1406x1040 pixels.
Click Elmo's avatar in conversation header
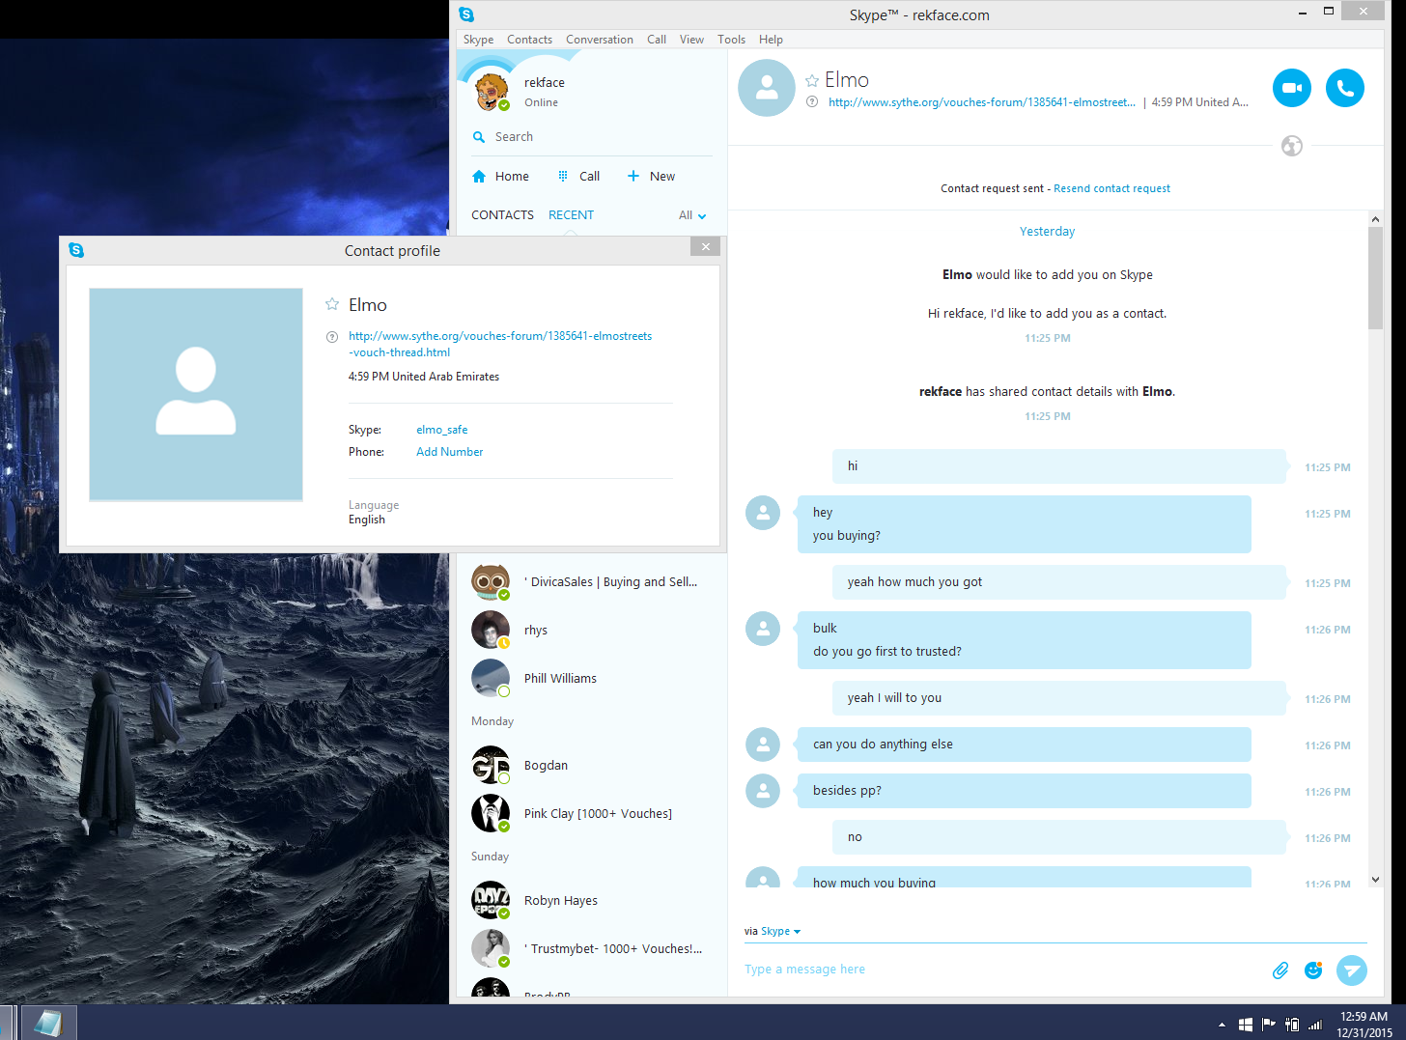pyautogui.click(x=767, y=88)
